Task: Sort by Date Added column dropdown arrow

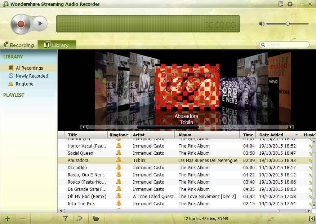Action: 297,135
